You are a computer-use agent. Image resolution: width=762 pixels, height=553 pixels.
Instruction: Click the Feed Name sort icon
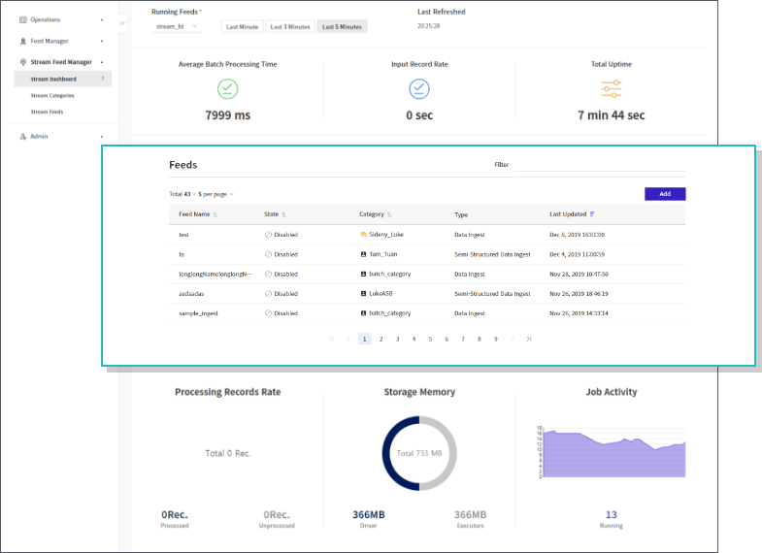(215, 214)
